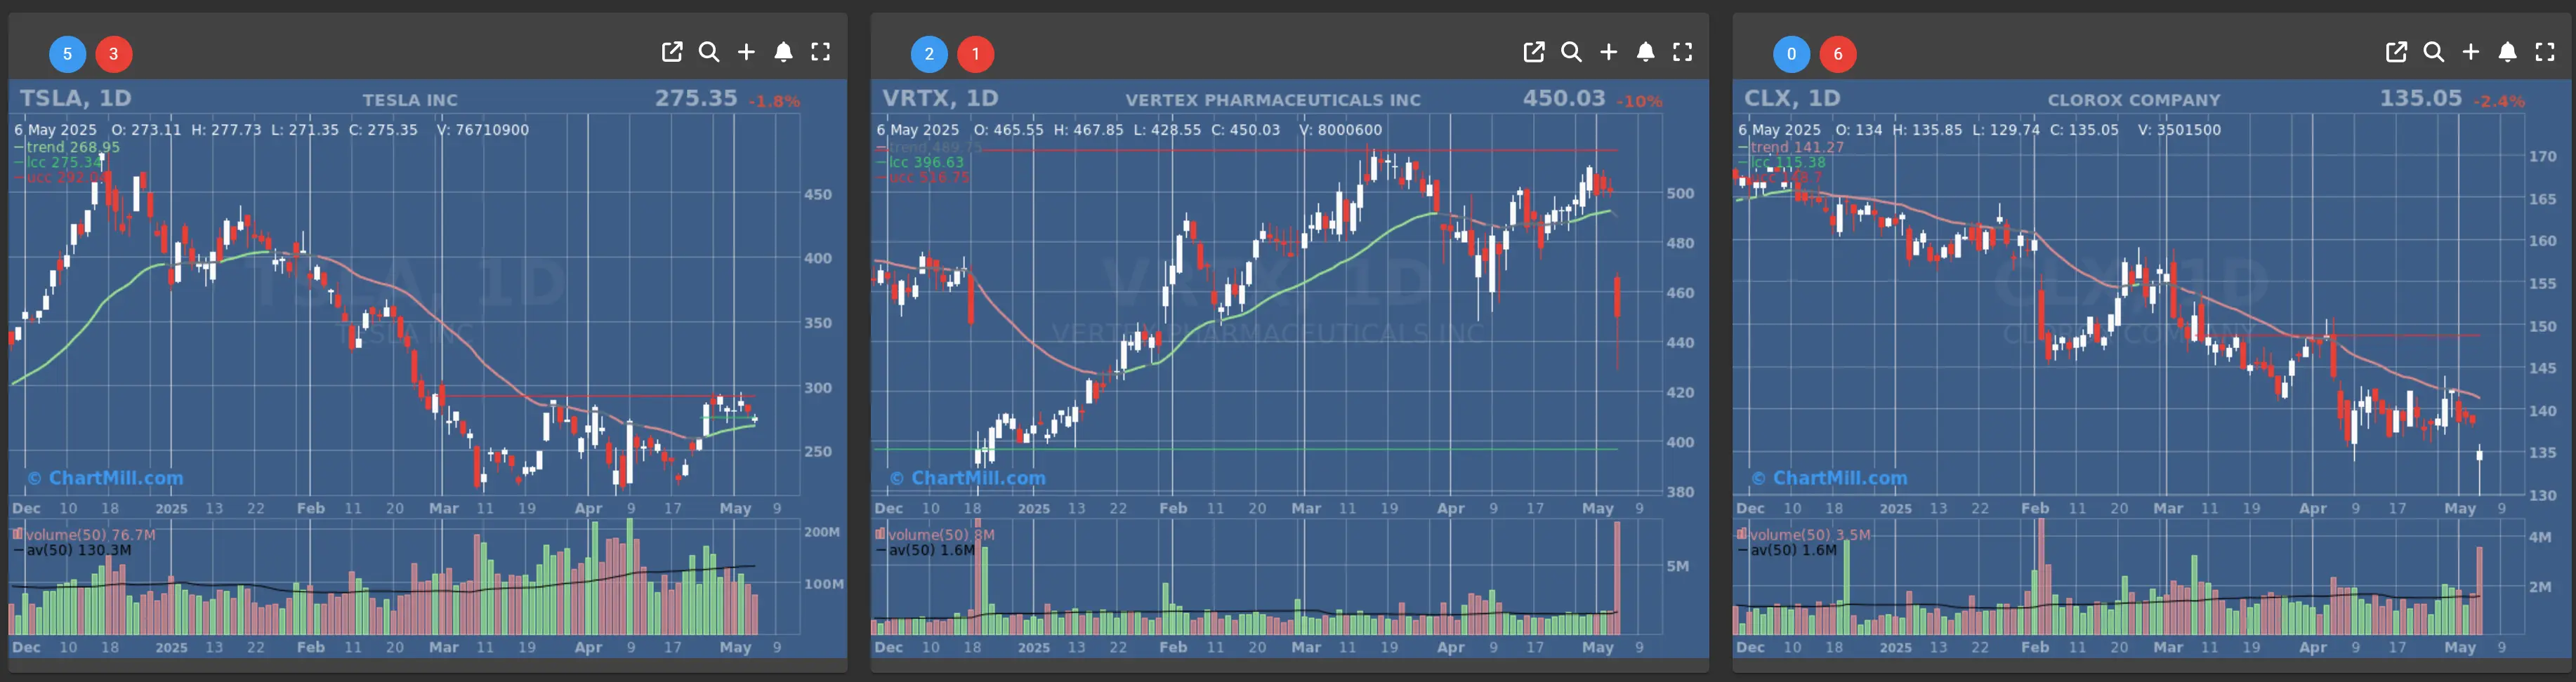The image size is (2576, 682).
Task: Create an alert via the CLX bell icon
Action: click(x=2508, y=52)
